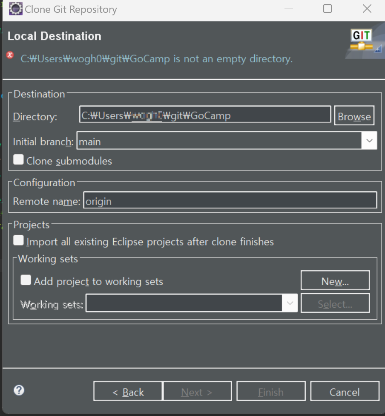Click the Initial branch label
The width and height of the screenshot is (385, 416).
(x=43, y=142)
